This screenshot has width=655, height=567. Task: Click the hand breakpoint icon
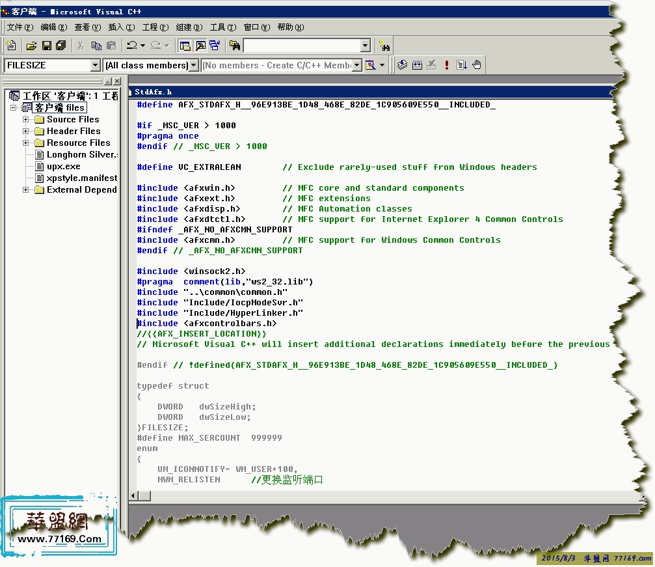pos(477,65)
